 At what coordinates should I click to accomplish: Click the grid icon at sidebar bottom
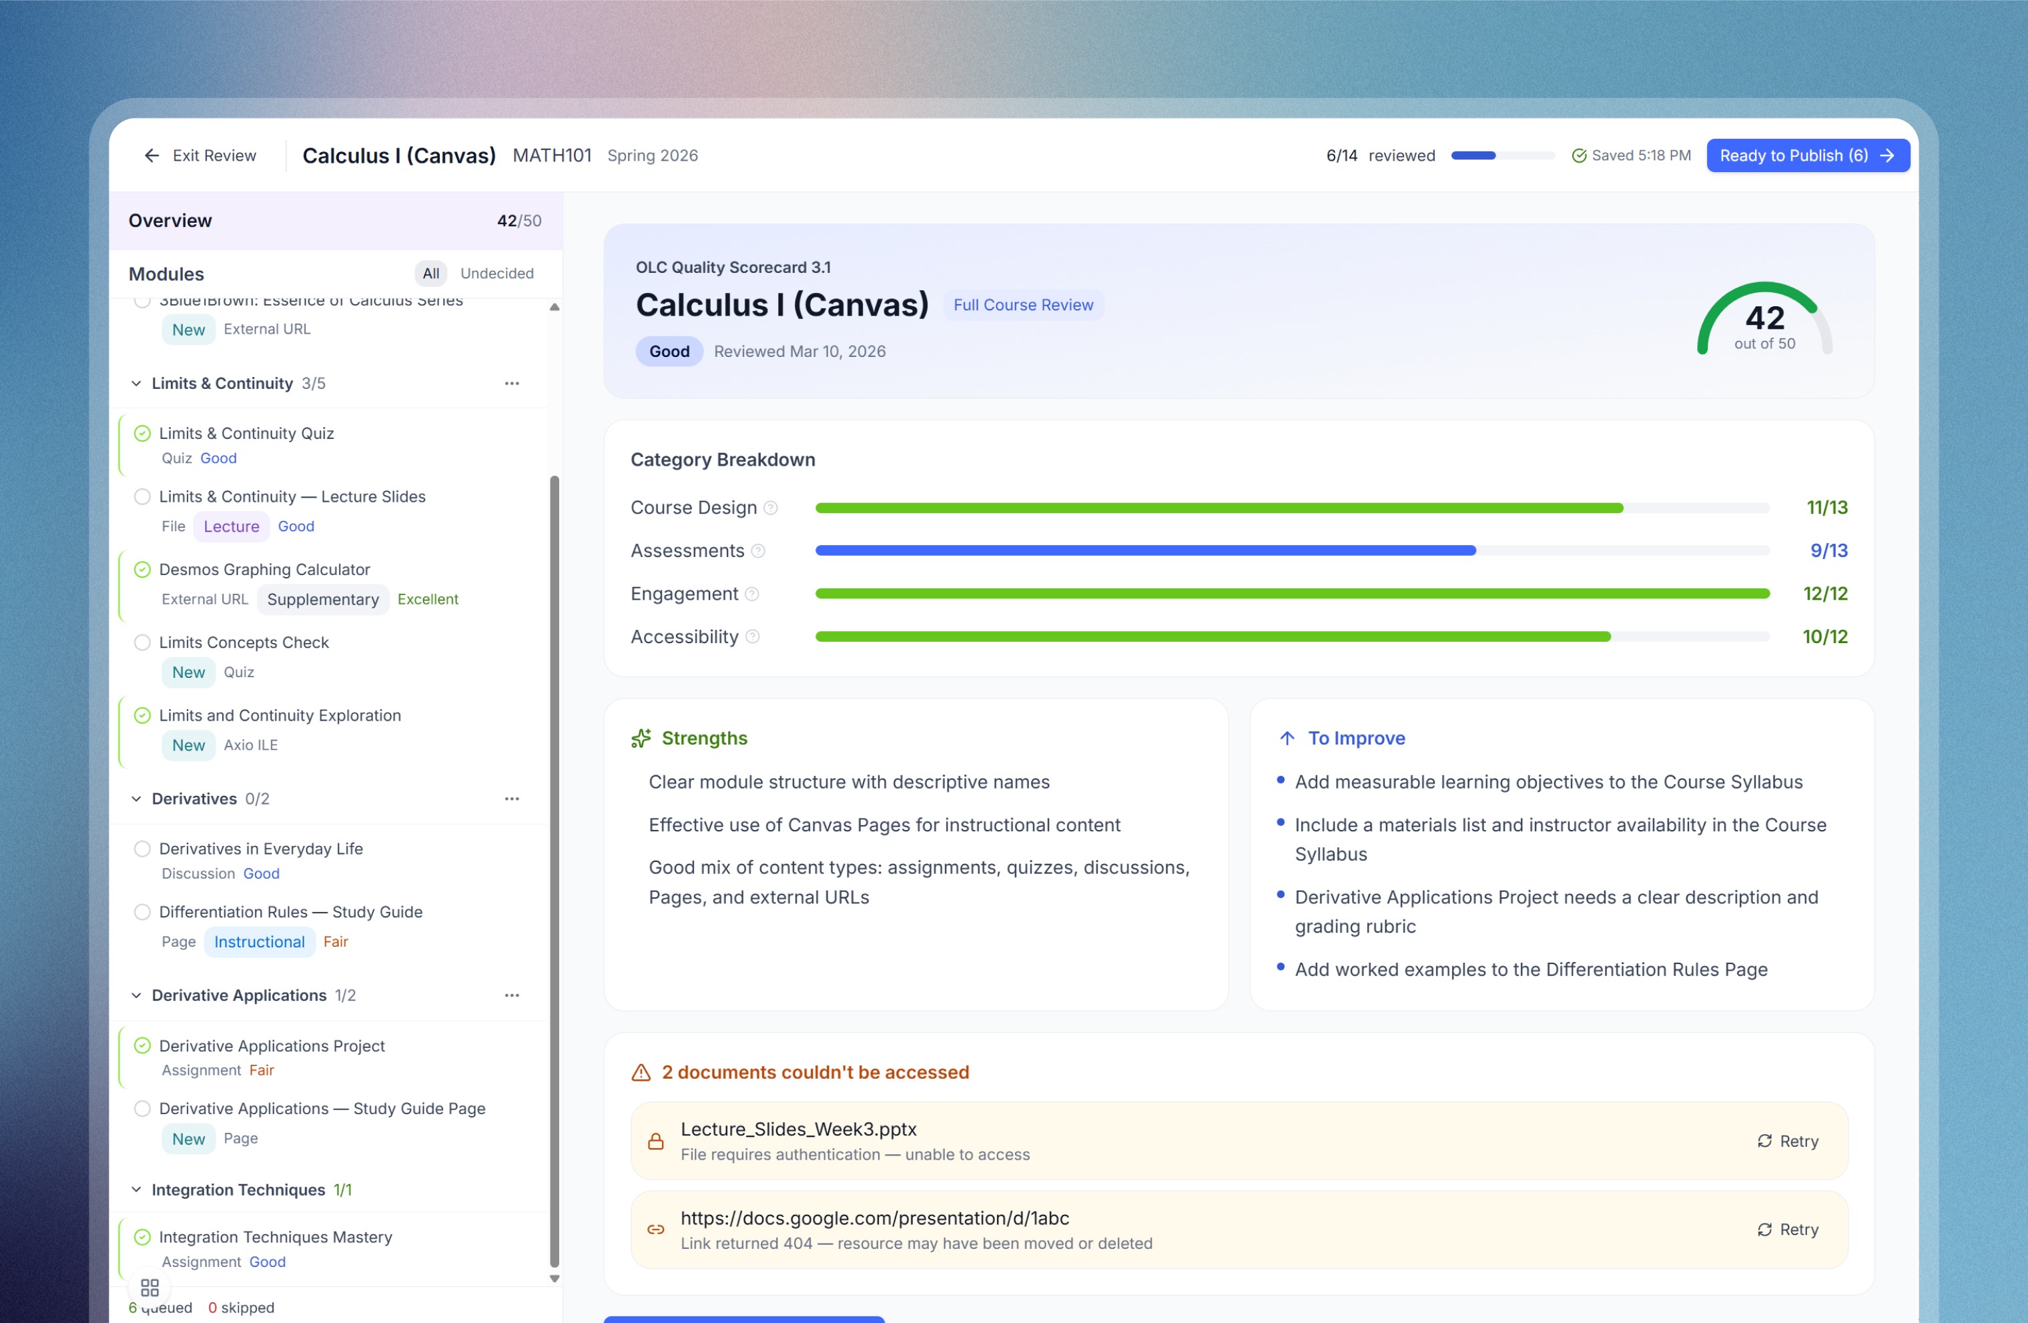[150, 1287]
